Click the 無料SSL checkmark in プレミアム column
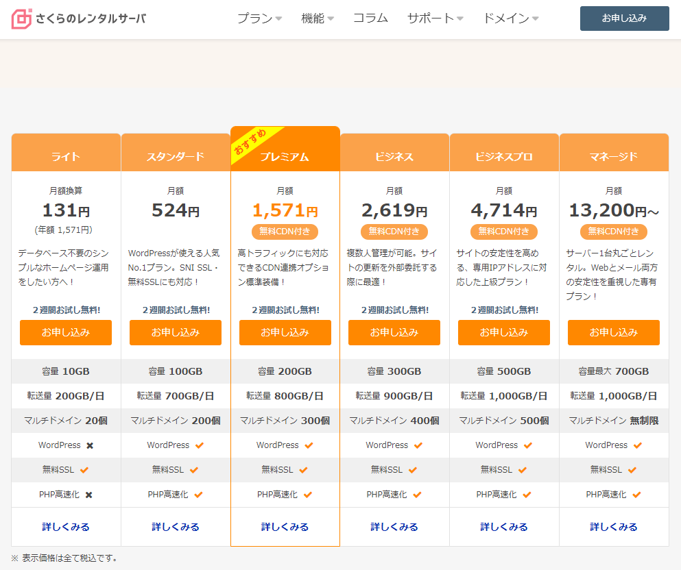Screen dimensions: 681x570 click(303, 470)
